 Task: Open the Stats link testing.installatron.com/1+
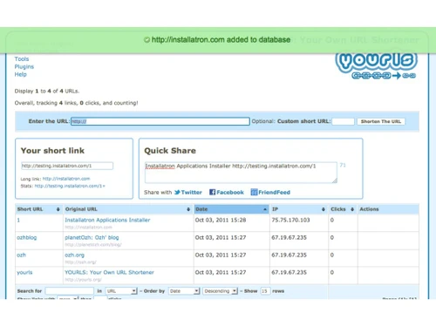[x=70, y=186]
